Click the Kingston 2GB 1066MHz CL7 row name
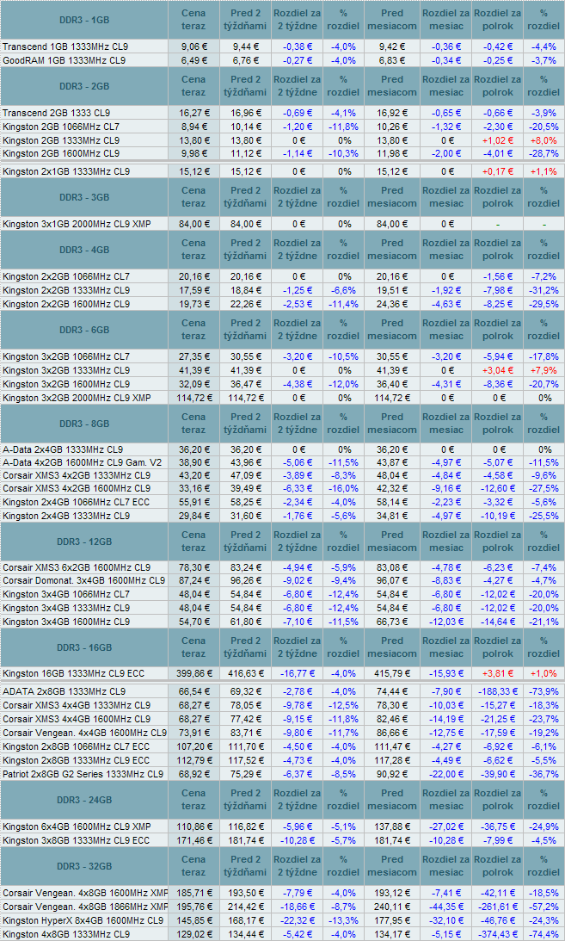The image size is (565, 941). click(x=60, y=127)
